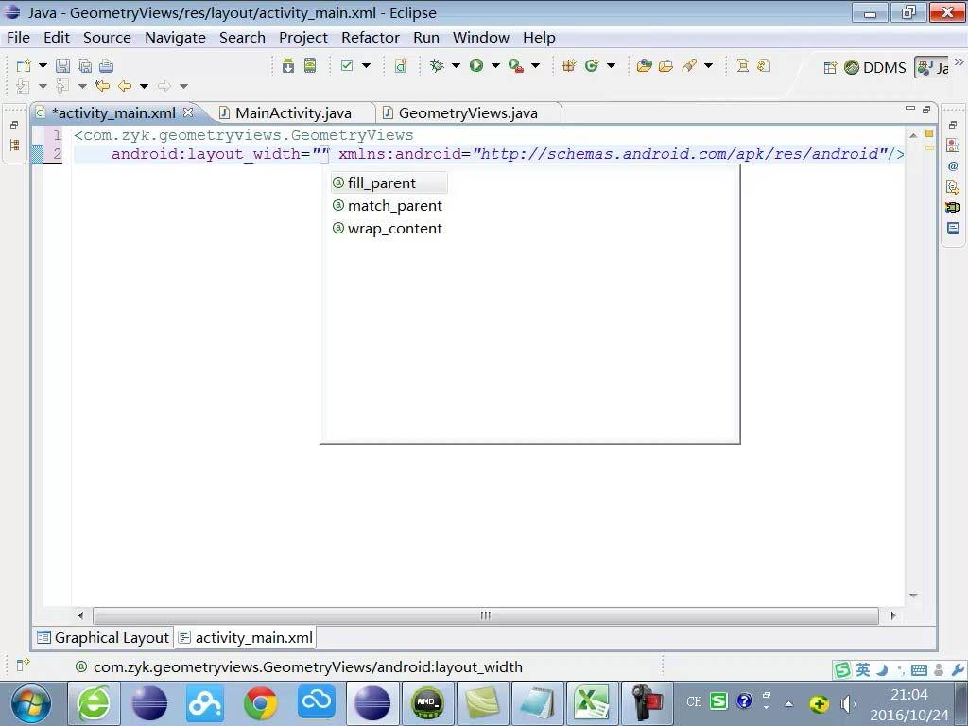Choose fill_parent from the autocomplete list

point(389,182)
